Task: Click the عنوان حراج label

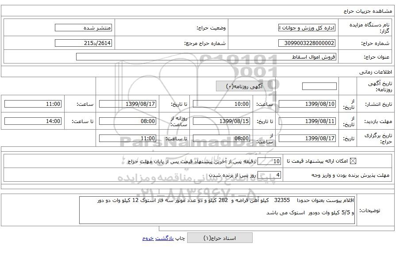Action: coord(377,57)
